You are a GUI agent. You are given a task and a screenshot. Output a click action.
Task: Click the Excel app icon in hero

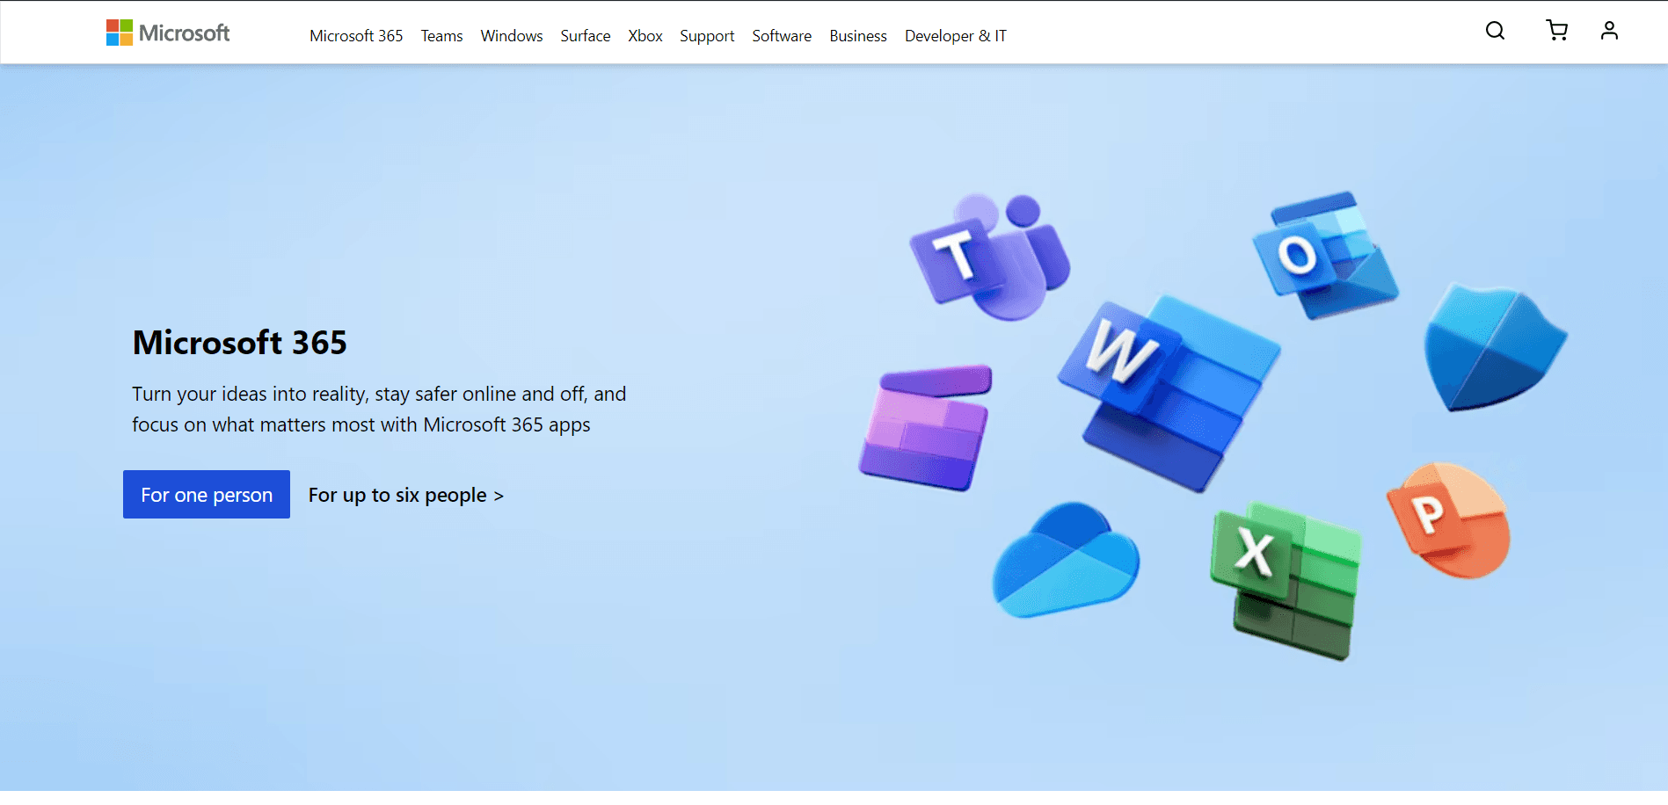click(1286, 581)
